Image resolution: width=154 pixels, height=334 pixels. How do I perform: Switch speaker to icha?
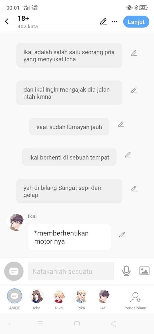point(37,299)
